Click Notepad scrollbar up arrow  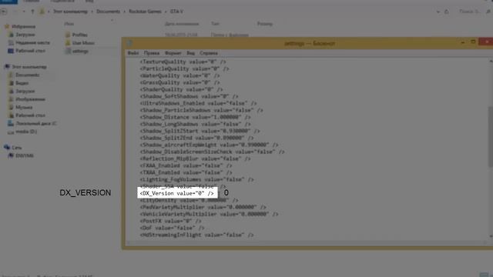491,62
